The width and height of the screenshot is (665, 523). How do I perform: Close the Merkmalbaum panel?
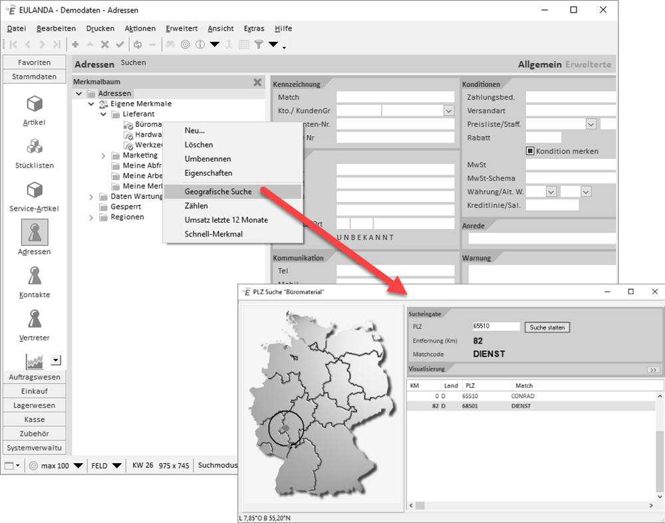257,82
